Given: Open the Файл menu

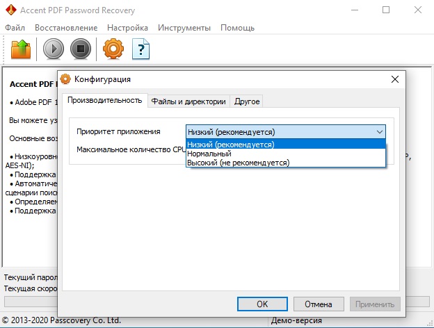Looking at the screenshot, I should pos(15,28).
